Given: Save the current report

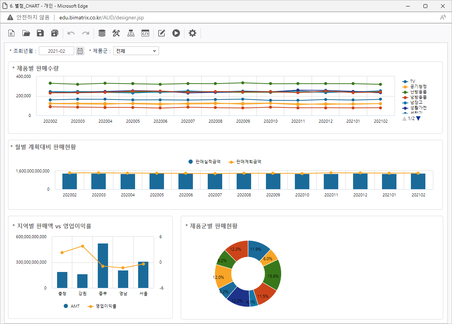Looking at the screenshot, I should click(40, 33).
